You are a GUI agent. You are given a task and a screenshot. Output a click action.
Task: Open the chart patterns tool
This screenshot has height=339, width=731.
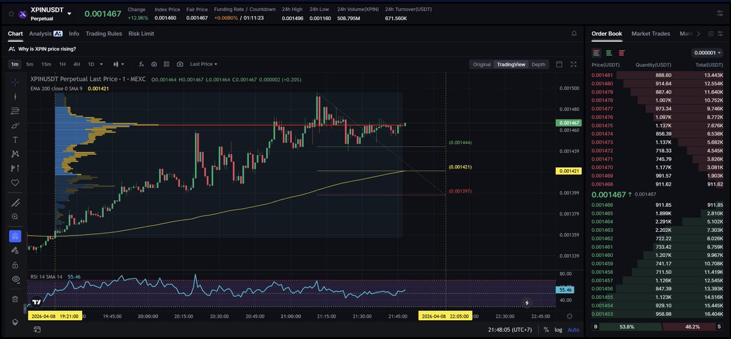[15, 154]
